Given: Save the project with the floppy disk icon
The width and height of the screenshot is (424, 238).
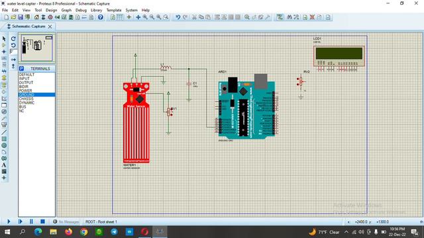Looking at the screenshot, I should (21, 17).
